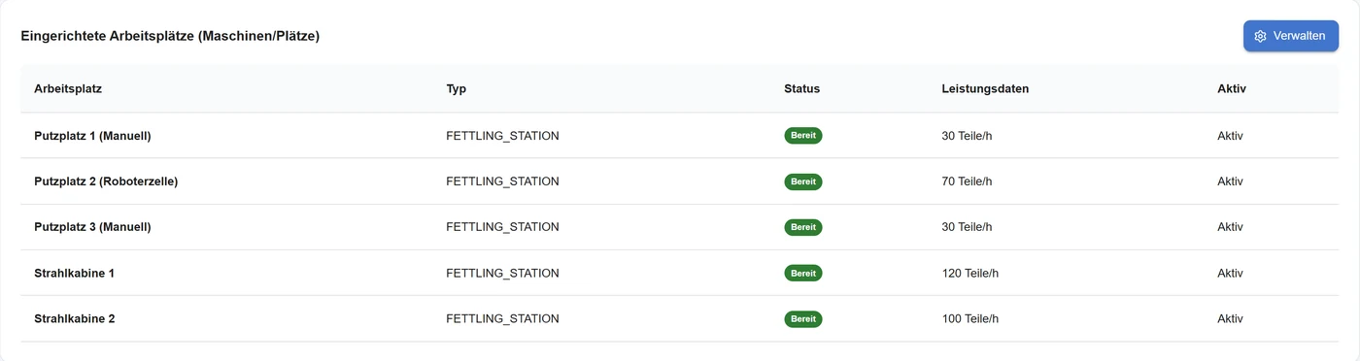The height and width of the screenshot is (361, 1360).
Task: Click FETTLING_STATION type of Putzplatz 1 (Manuell)
Action: click(502, 136)
